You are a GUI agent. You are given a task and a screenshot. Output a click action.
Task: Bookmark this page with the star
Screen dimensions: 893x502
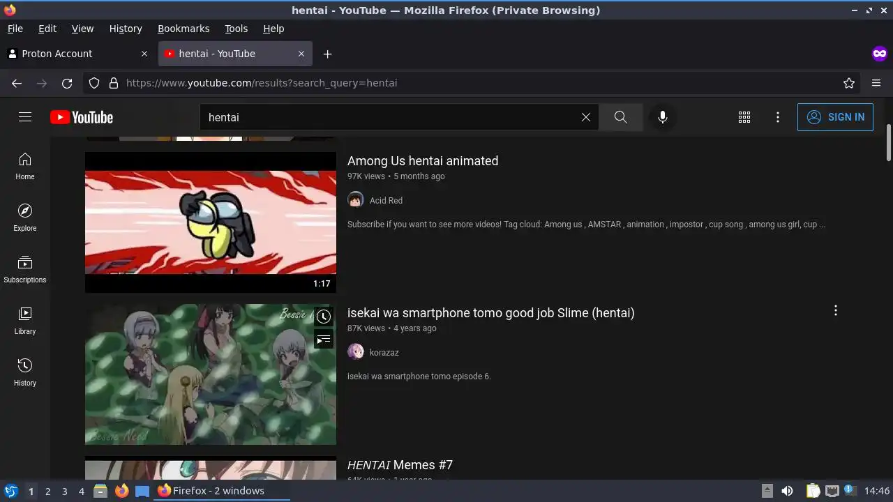pos(849,83)
